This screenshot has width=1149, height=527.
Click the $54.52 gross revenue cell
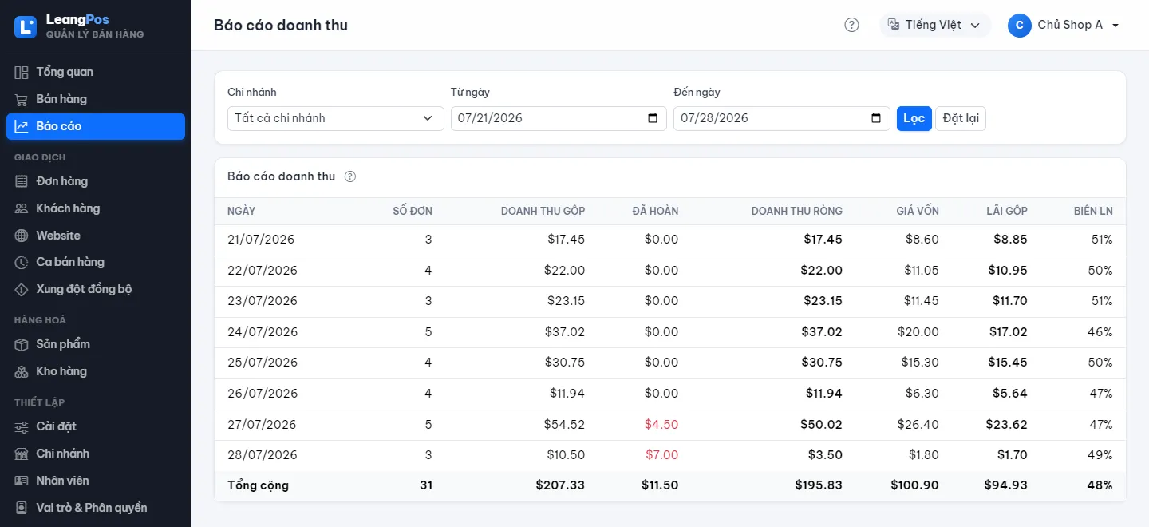[564, 424]
